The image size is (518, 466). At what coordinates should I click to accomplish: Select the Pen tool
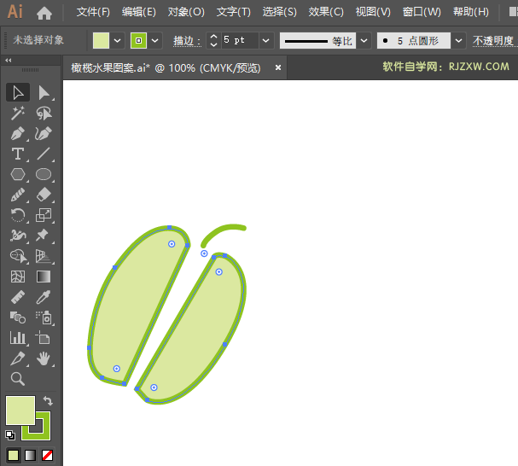(x=18, y=133)
